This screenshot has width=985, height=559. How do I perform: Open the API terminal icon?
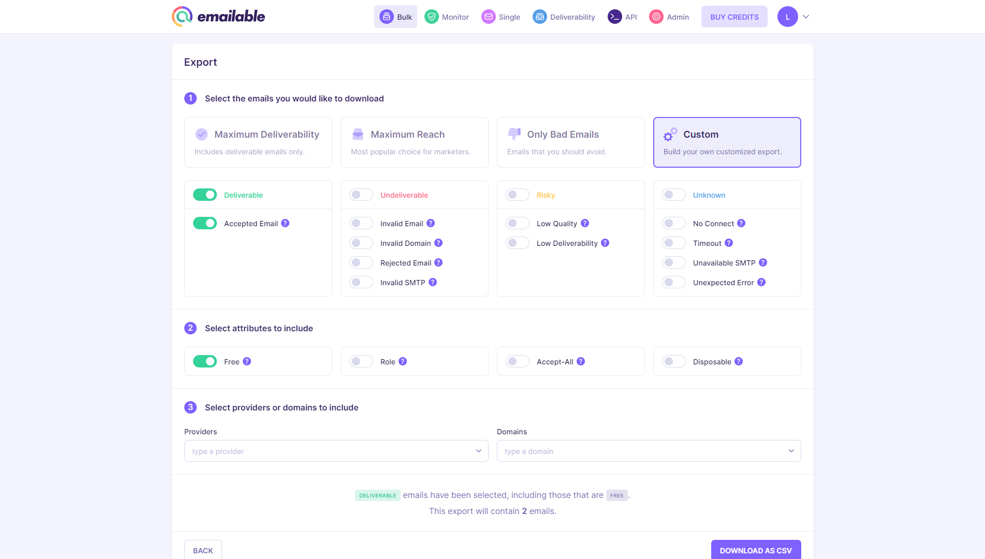615,16
